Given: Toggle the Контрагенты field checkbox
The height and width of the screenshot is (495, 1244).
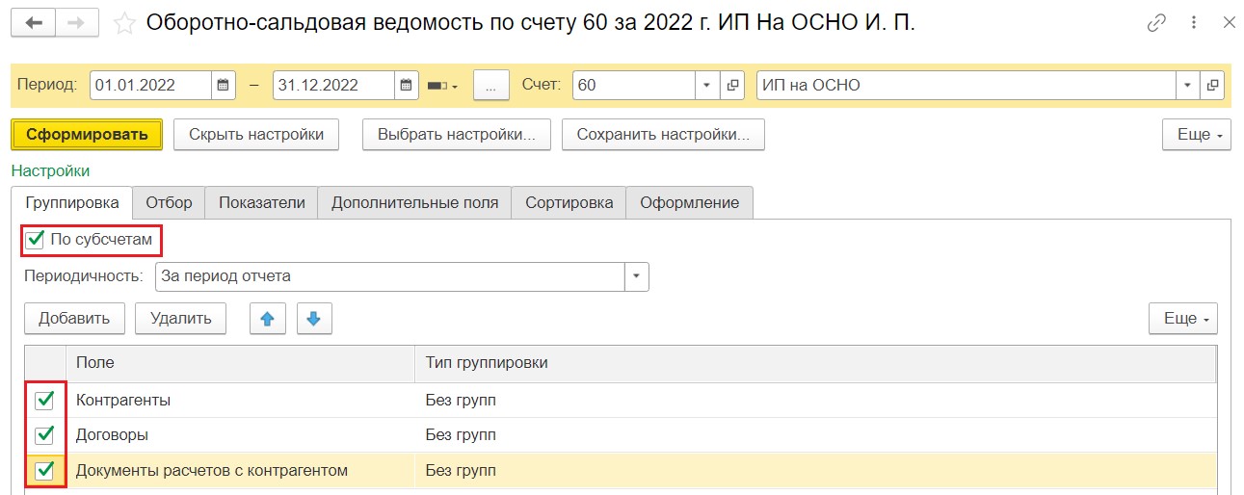Looking at the screenshot, I should coord(44,400).
